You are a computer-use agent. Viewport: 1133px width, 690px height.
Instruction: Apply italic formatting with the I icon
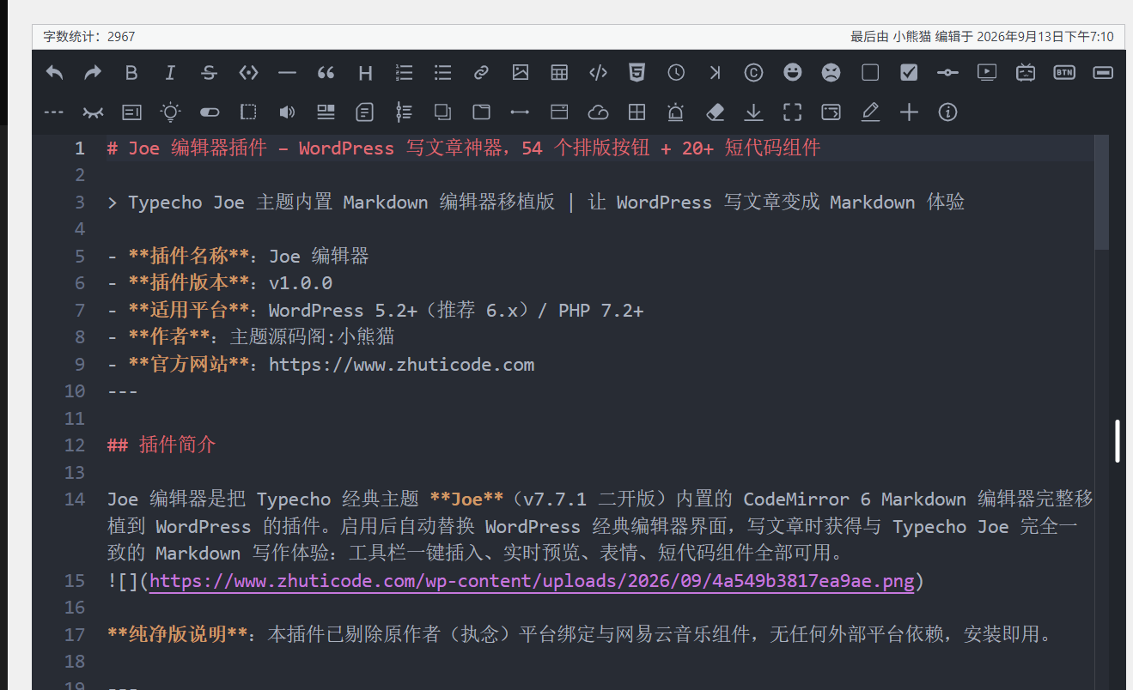click(170, 73)
